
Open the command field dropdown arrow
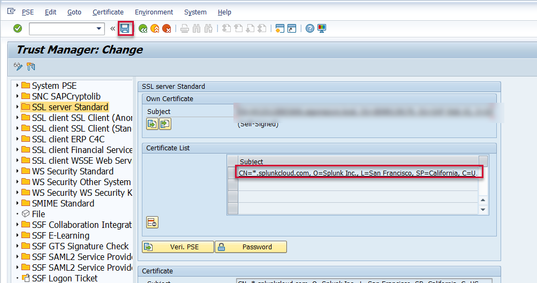point(99,29)
